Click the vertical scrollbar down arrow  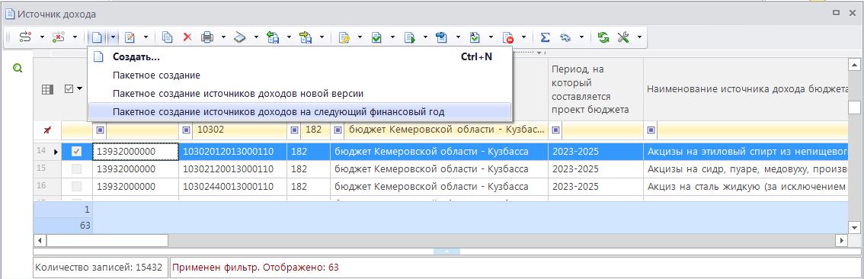coord(854,227)
